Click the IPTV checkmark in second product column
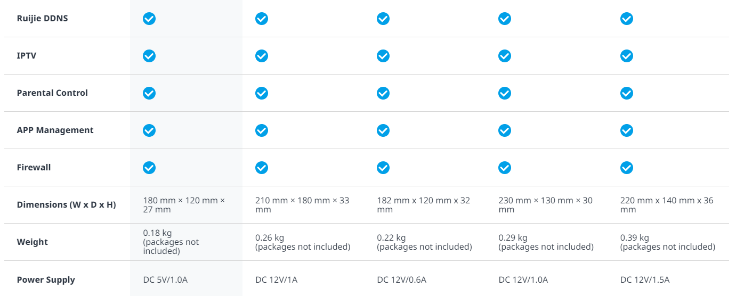736x296 pixels. pyautogui.click(x=262, y=56)
